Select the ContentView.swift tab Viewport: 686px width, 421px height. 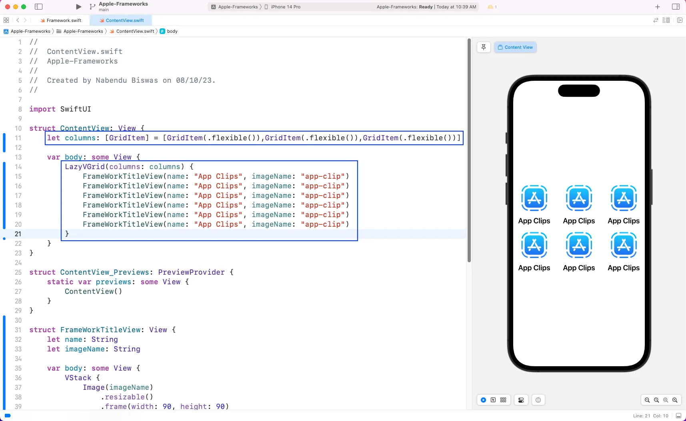click(x=121, y=20)
